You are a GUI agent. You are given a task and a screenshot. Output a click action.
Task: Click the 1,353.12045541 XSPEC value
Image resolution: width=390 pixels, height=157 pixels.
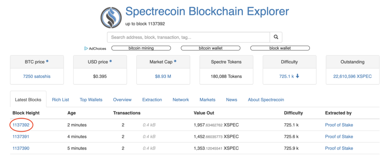click(216, 148)
